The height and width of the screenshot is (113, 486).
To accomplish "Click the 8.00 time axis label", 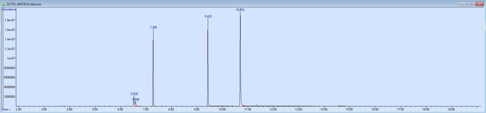I will pos(171,110).
